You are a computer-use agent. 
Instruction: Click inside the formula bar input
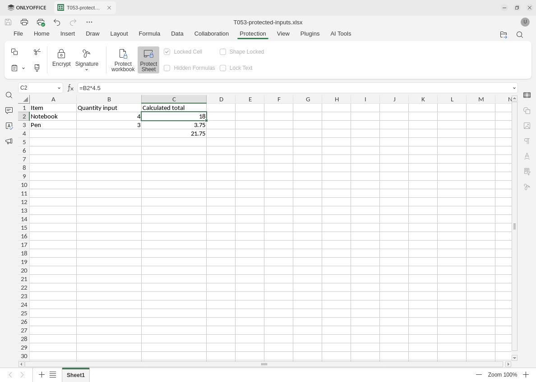coord(294,88)
